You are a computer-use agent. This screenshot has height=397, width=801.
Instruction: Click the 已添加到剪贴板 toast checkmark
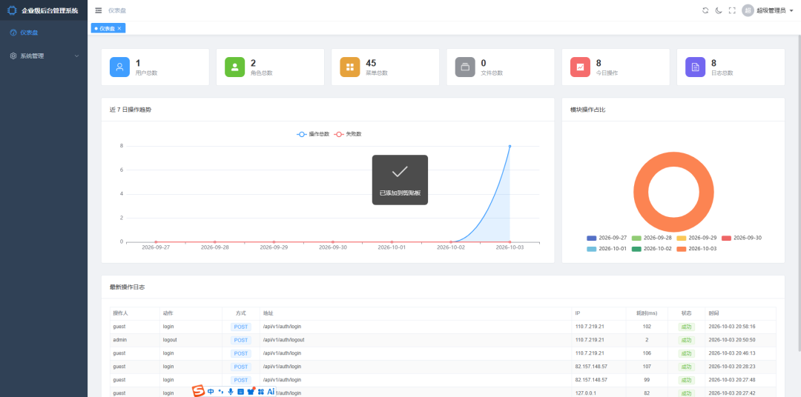point(400,172)
